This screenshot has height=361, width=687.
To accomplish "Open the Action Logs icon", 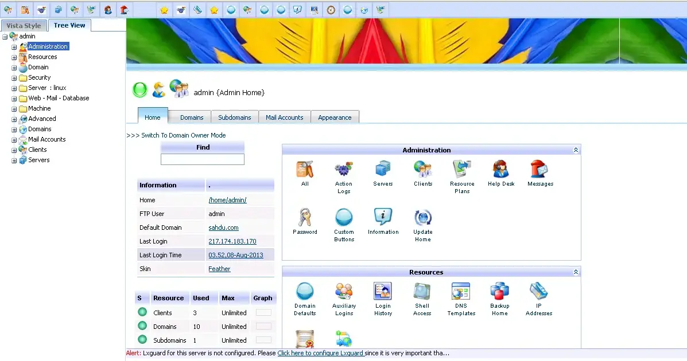I will 344,170.
